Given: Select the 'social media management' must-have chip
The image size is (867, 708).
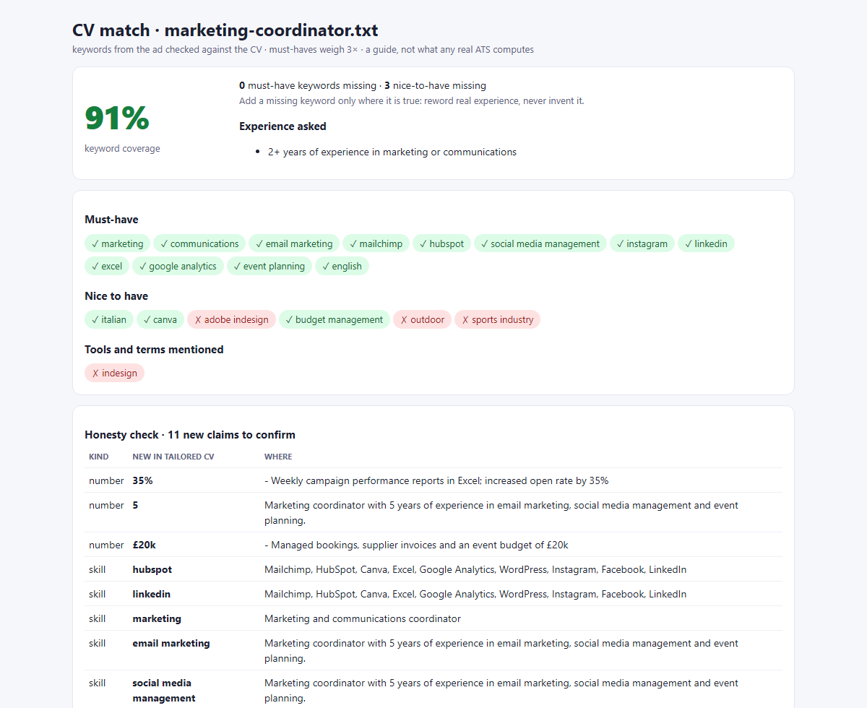Looking at the screenshot, I should (x=540, y=243).
